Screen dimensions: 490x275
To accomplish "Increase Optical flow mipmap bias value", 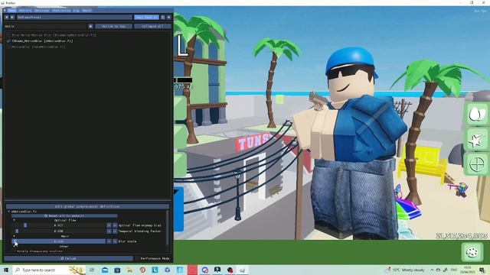I will (115, 225).
